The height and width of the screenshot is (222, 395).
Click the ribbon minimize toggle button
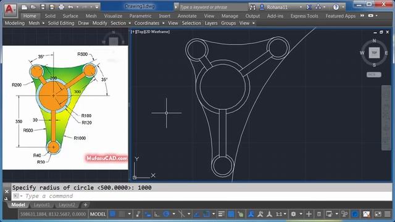pos(370,15)
